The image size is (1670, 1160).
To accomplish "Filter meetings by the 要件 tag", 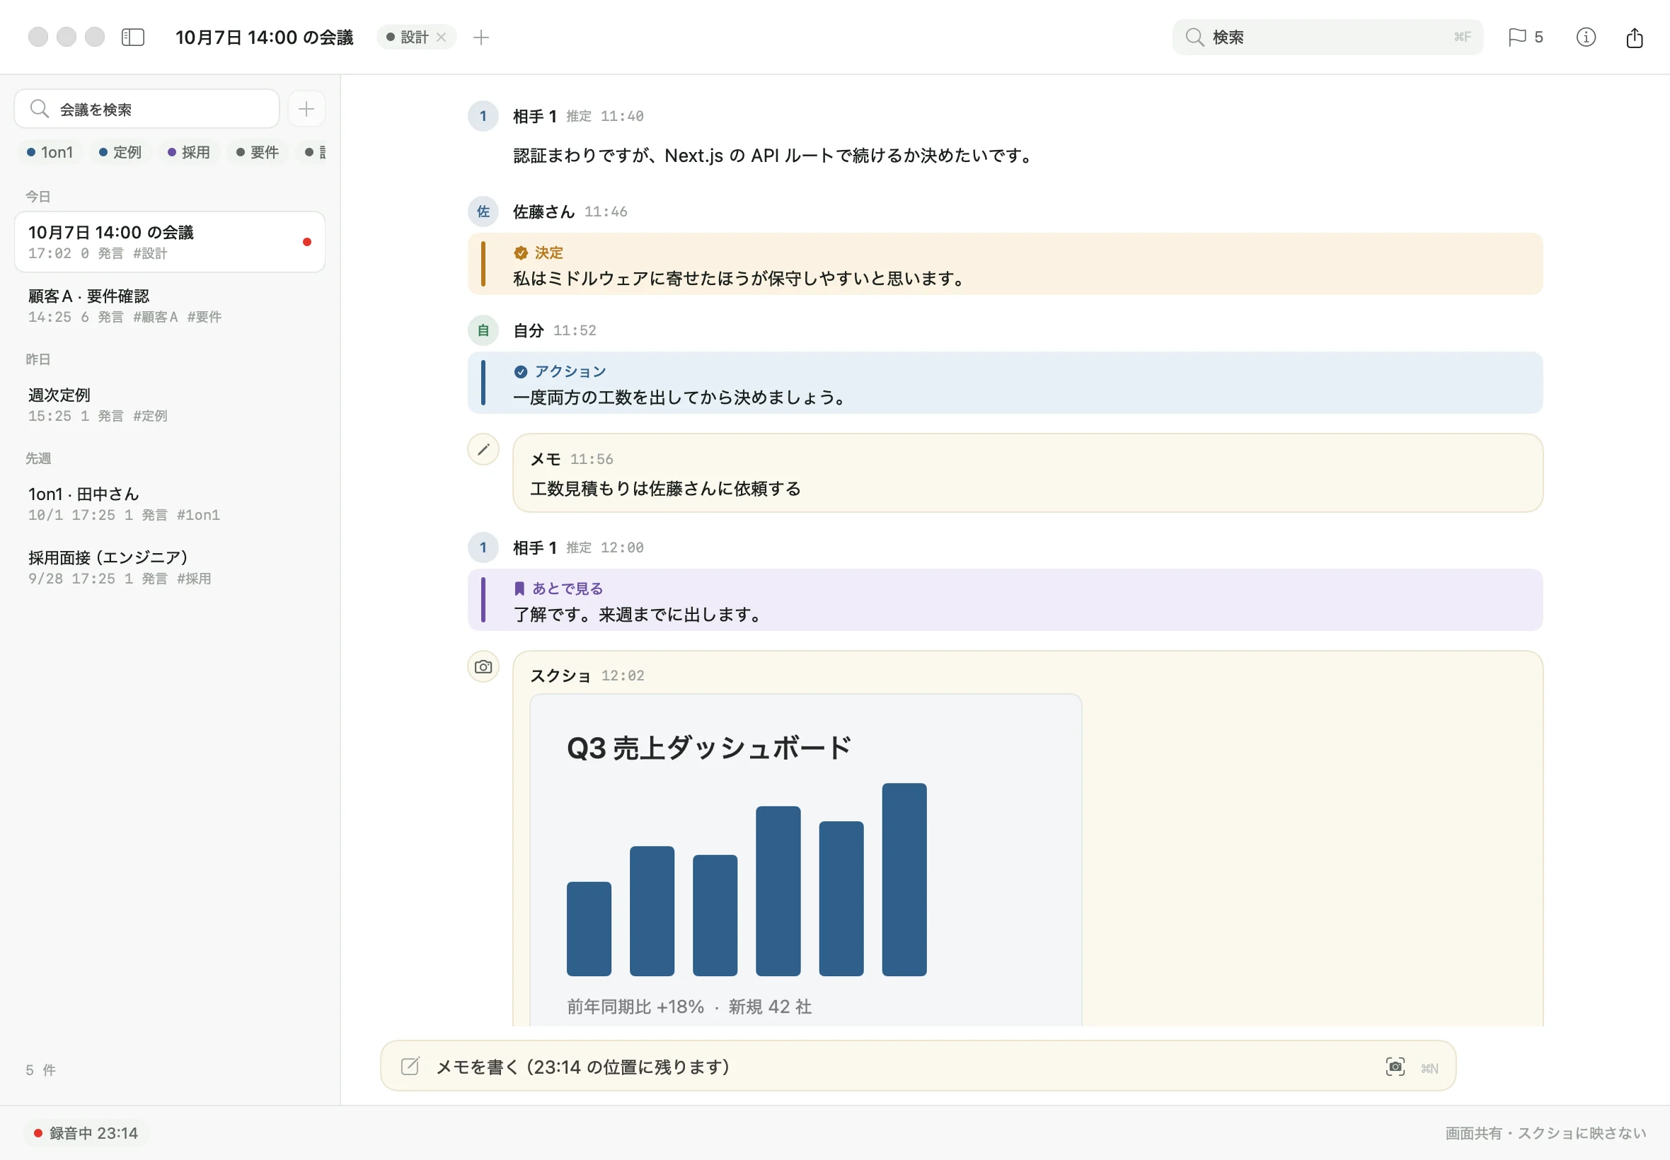I will point(258,152).
